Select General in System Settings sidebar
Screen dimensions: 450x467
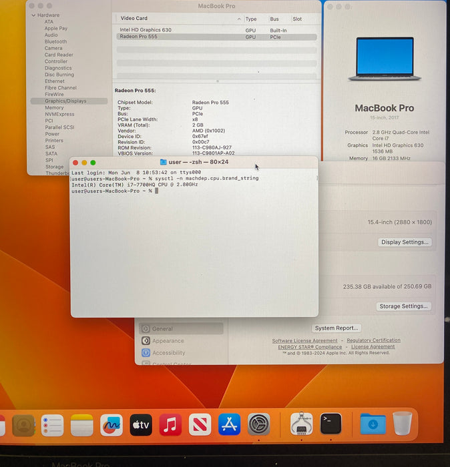(x=181, y=329)
